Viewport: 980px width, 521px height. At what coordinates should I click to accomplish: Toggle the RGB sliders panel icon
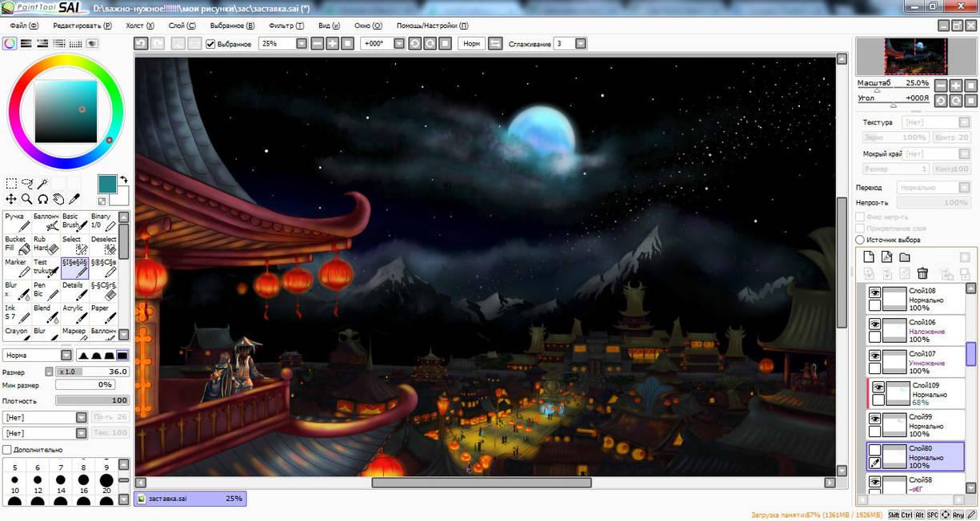[26, 44]
